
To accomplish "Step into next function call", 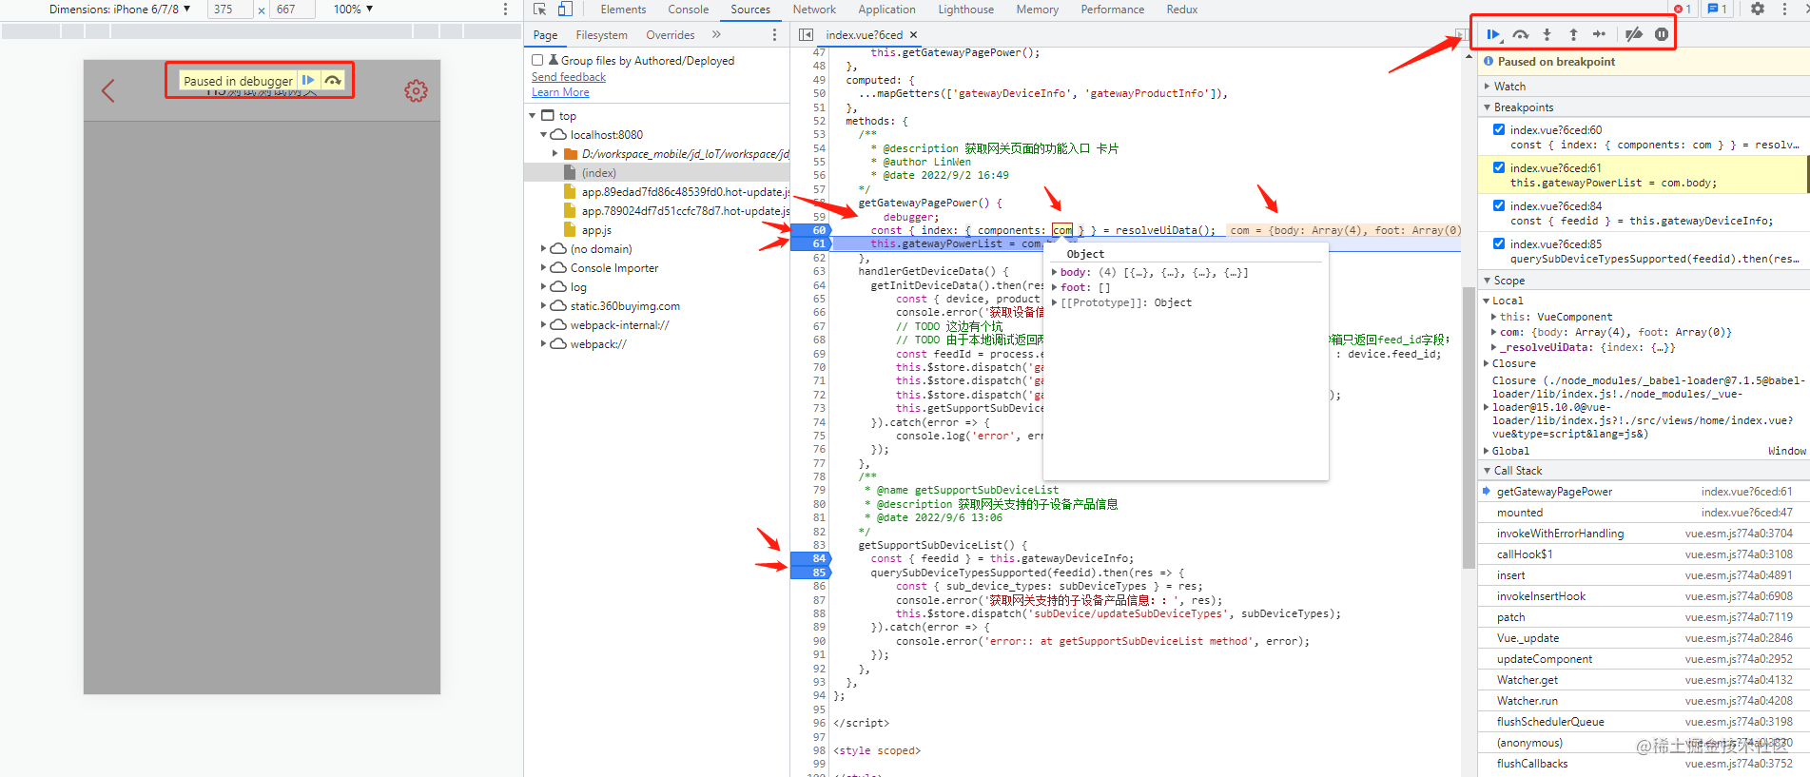I will click(1547, 35).
